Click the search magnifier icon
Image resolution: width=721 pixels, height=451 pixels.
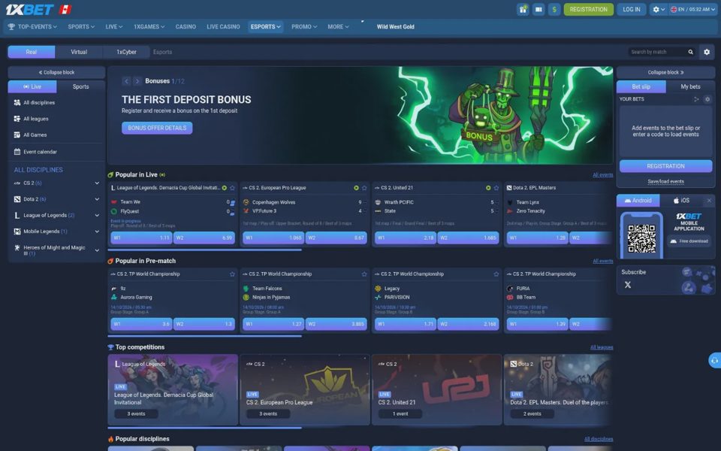pos(690,52)
